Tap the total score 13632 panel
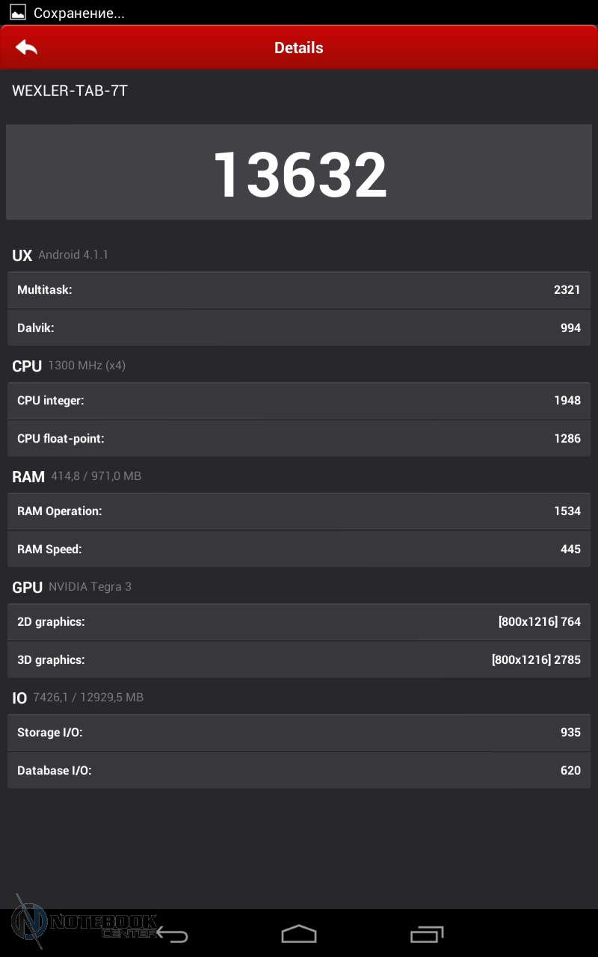 click(x=299, y=173)
